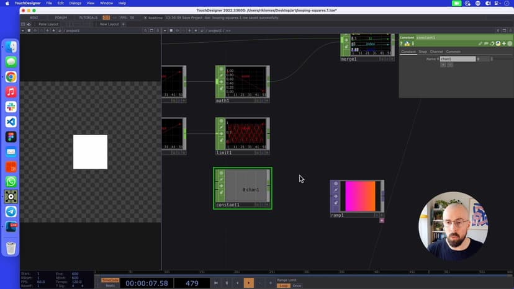Pause the timeline playback
This screenshot has height=289, width=514.
tap(227, 283)
